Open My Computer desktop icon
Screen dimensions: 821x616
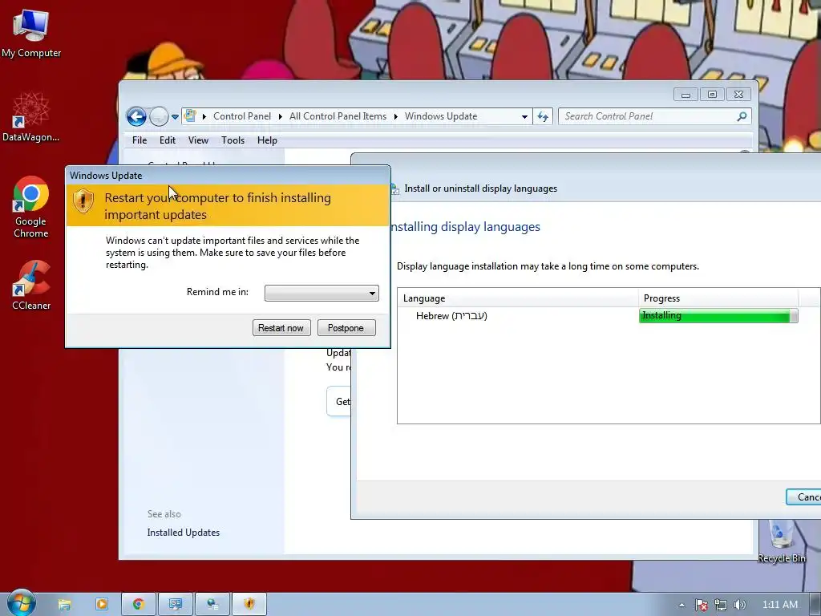(31, 34)
